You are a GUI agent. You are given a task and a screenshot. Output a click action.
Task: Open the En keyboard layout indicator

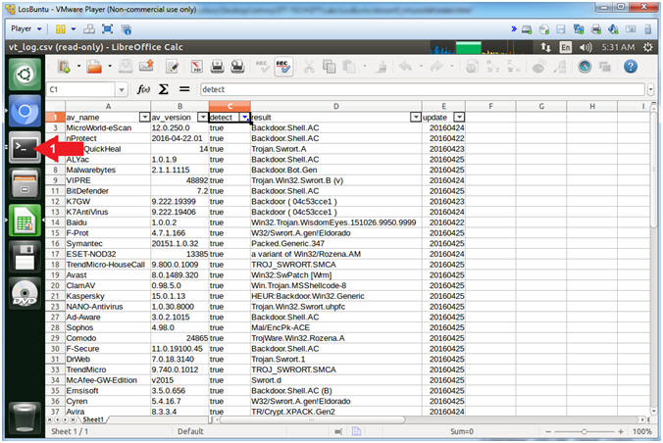click(565, 47)
